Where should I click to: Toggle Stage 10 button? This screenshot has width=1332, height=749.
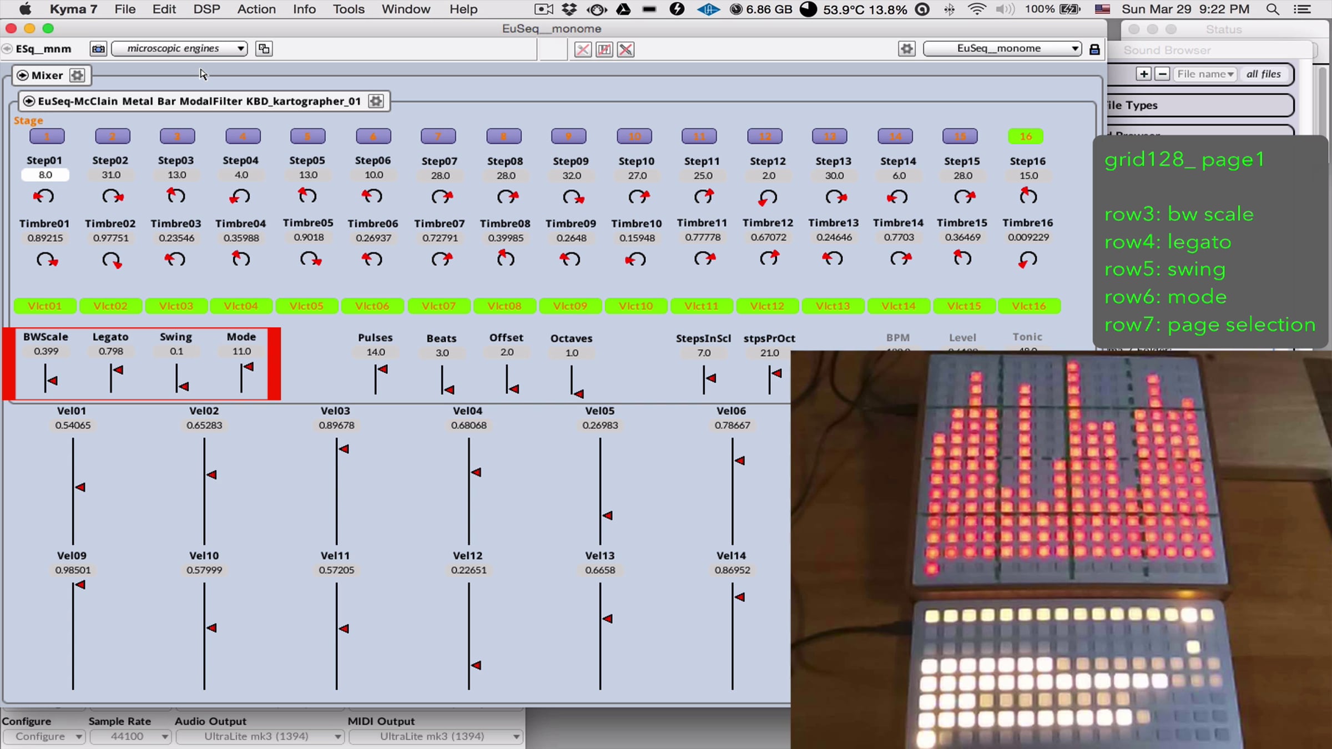pos(634,136)
